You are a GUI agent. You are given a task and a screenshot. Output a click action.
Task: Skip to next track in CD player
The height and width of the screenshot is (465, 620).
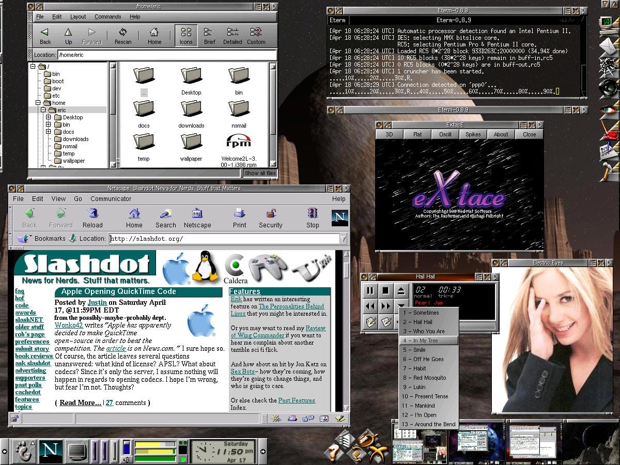[385, 306]
